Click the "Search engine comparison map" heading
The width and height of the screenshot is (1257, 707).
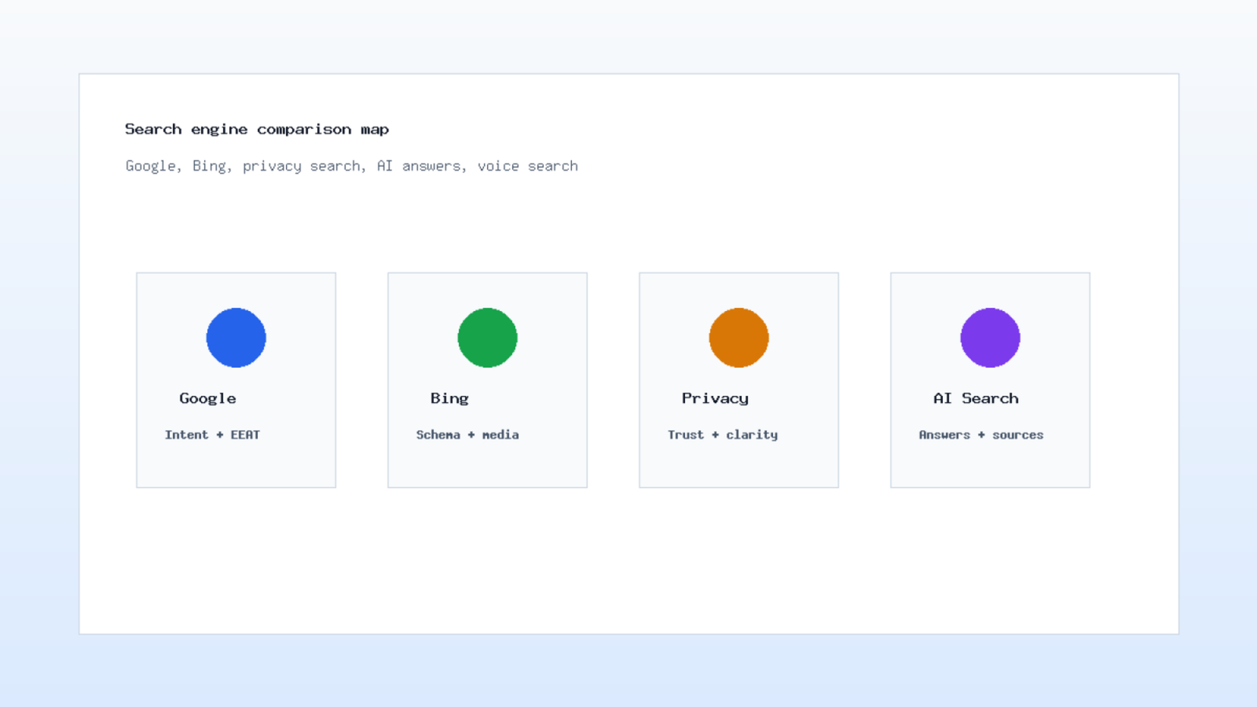click(x=257, y=130)
